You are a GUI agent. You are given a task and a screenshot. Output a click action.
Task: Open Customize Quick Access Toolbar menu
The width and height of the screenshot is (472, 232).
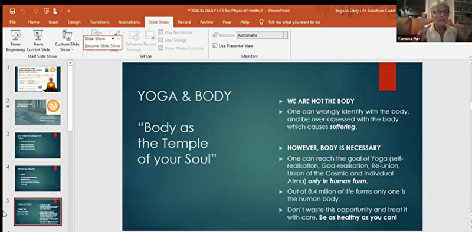pos(68,11)
